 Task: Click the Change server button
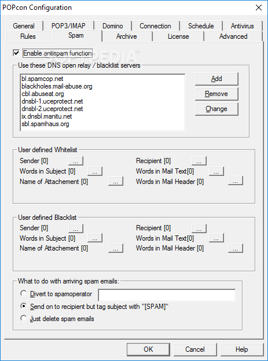(216, 109)
